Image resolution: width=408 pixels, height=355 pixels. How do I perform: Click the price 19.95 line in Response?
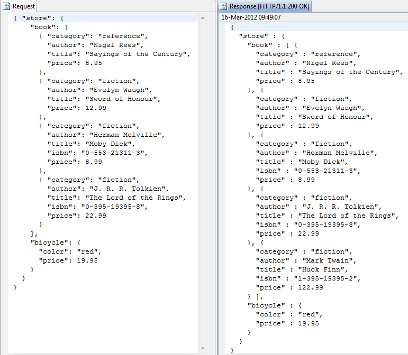[x=287, y=324]
